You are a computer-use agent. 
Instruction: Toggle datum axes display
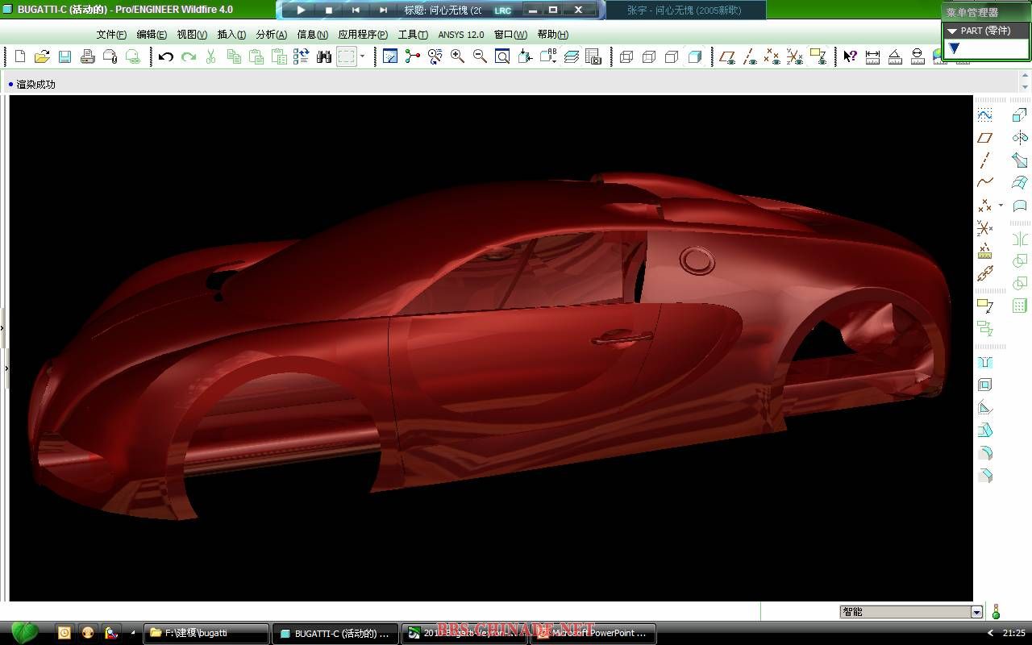(x=750, y=56)
